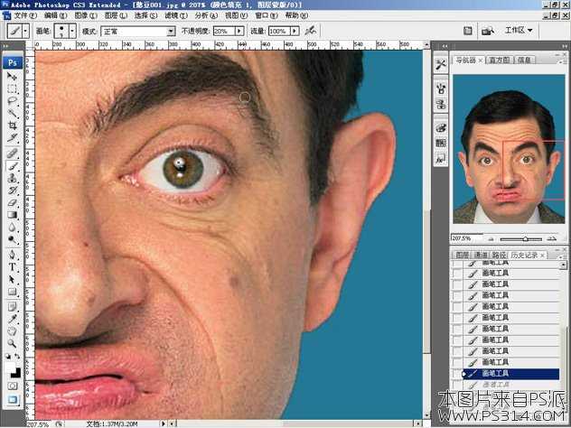Viewport: 571px width, 428px height.
Task: Switch to the 直方图 tab
Action: [x=499, y=60]
